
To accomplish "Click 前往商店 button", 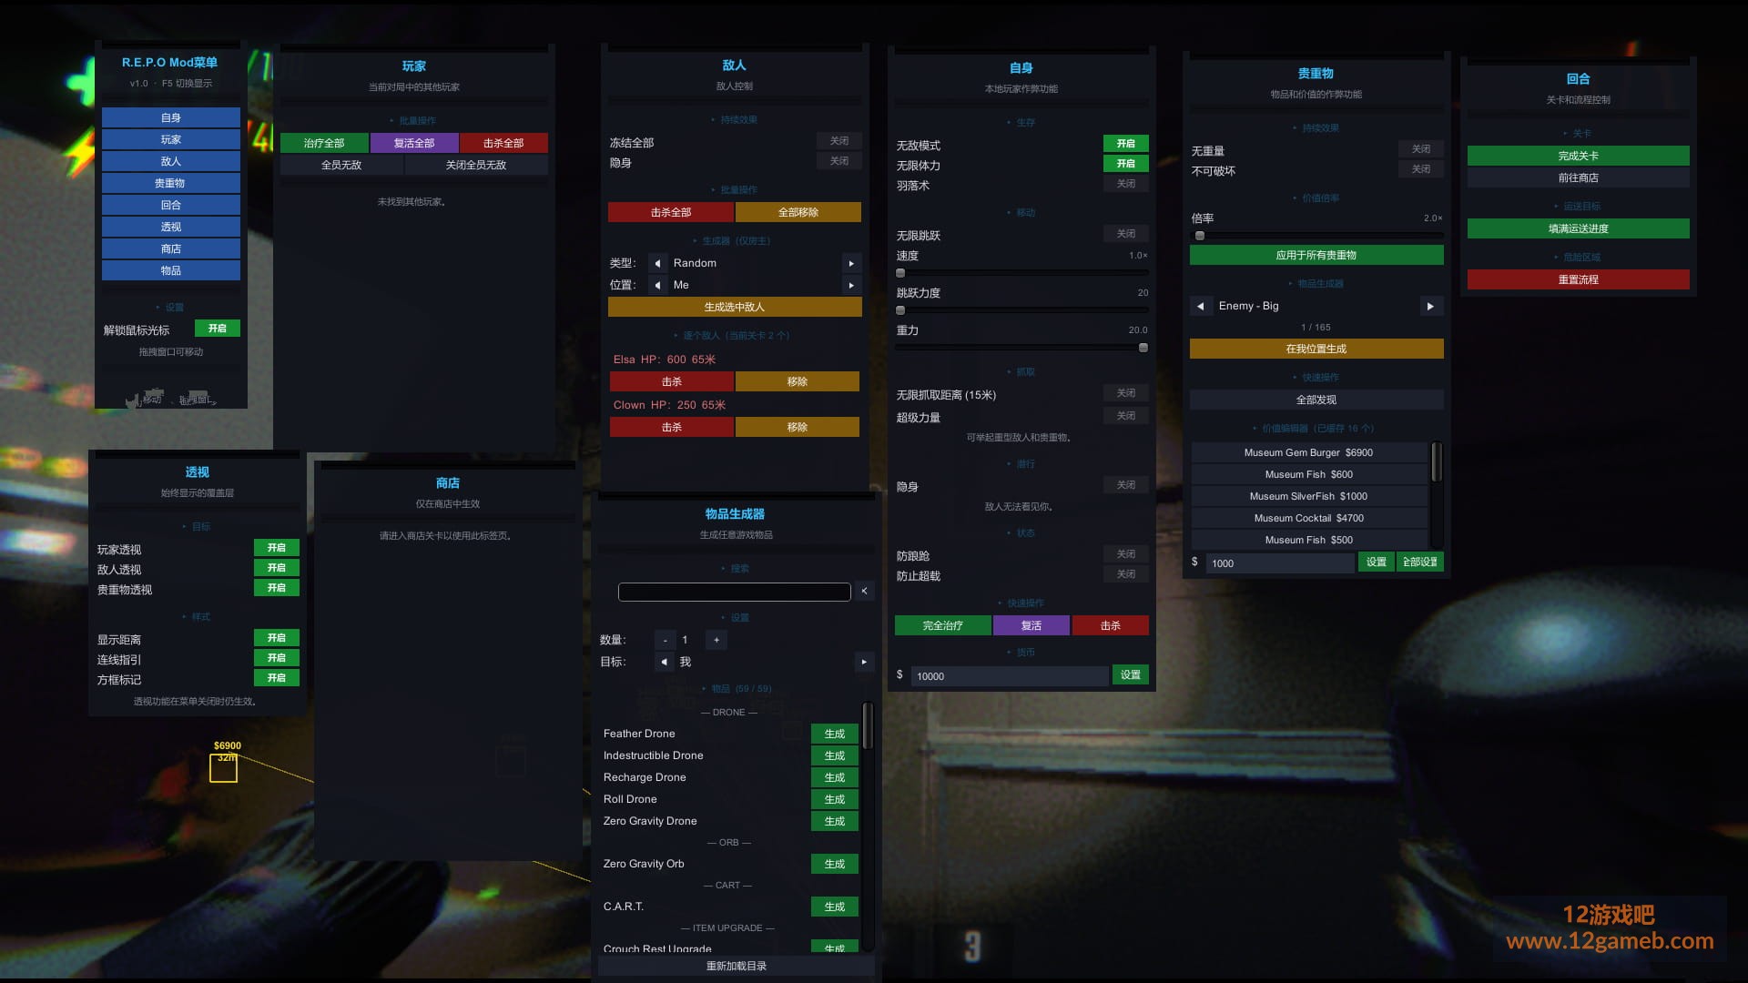I will [x=1579, y=177].
